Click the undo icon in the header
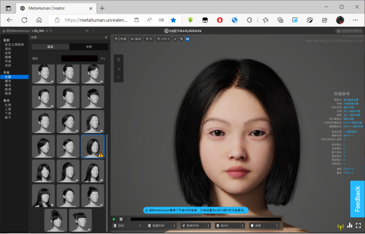 87,31
